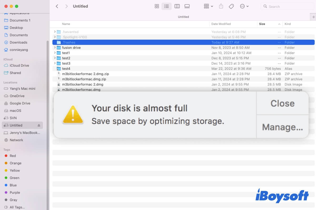The height and width of the screenshot is (210, 316).
Task: Switch to column view
Action: (177, 6)
